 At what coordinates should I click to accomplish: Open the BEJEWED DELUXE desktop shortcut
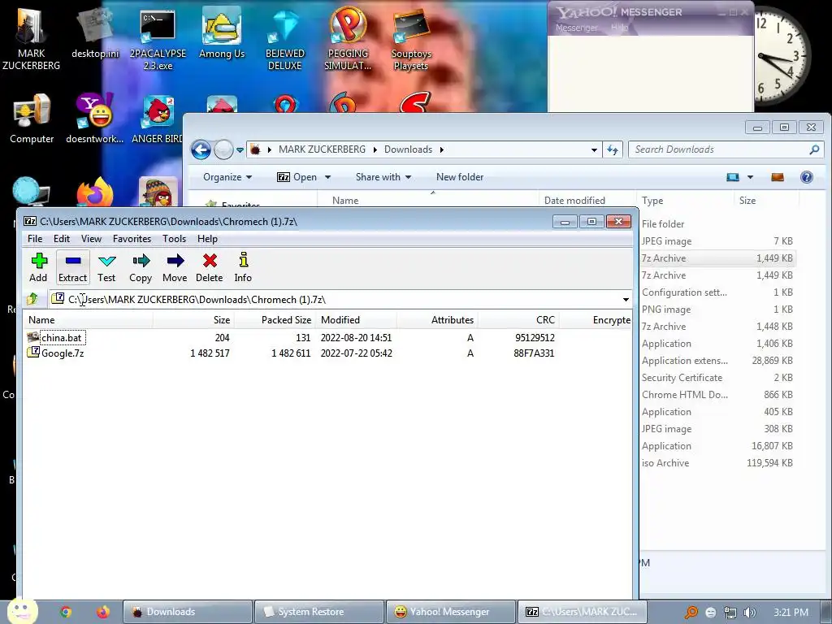tap(285, 41)
